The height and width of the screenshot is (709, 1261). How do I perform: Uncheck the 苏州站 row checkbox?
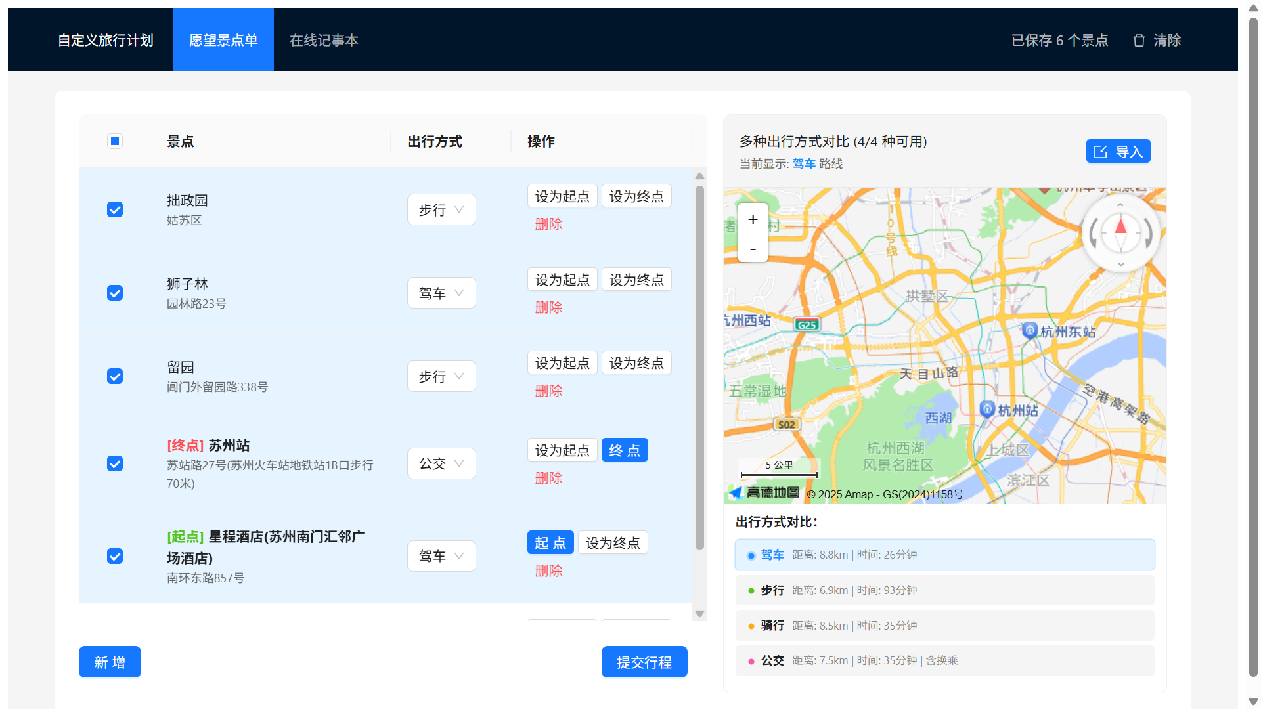[x=115, y=464]
